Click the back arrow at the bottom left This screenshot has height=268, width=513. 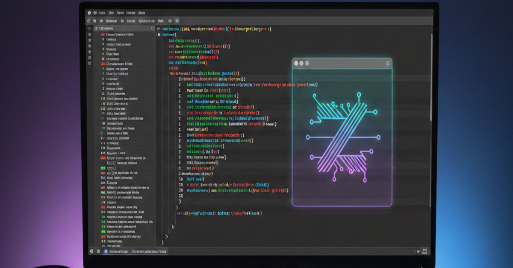click(x=91, y=251)
